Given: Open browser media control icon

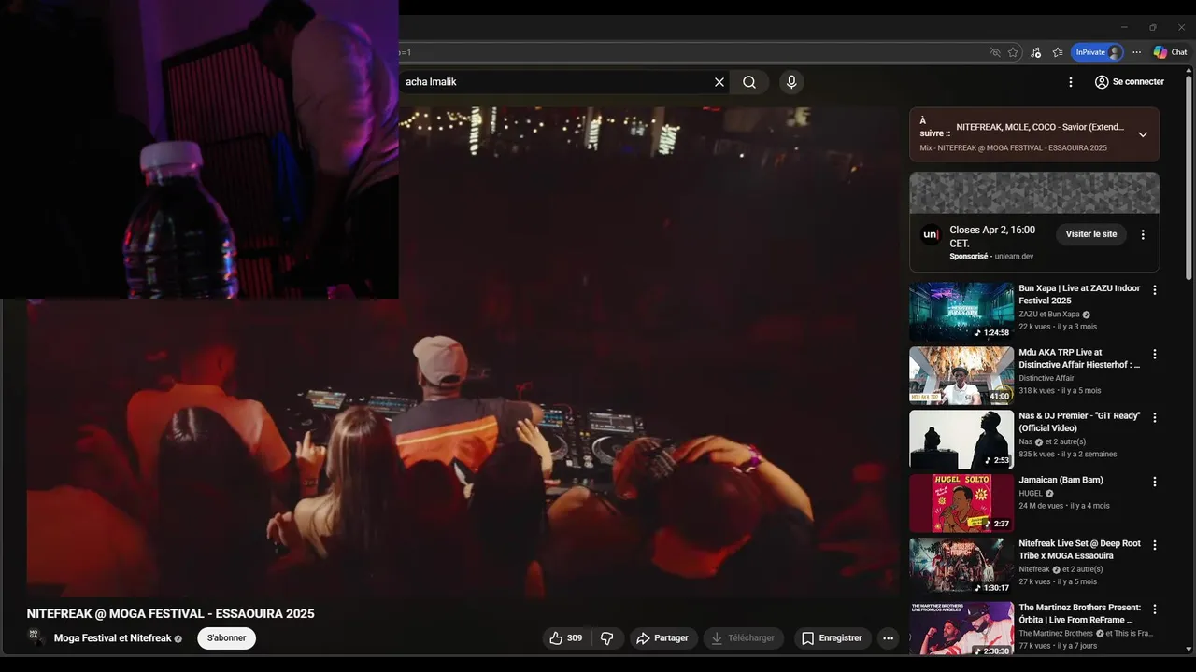Looking at the screenshot, I should (1035, 52).
